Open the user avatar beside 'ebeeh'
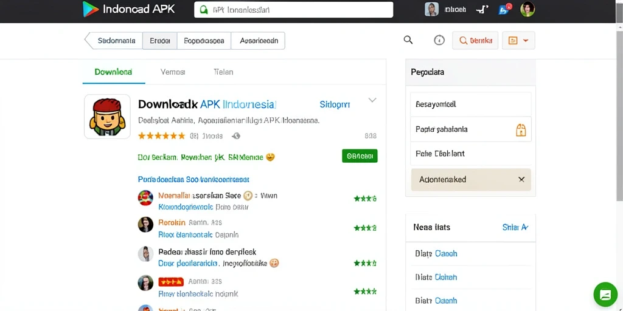Screen dimensions: 623x311 click(x=431, y=10)
